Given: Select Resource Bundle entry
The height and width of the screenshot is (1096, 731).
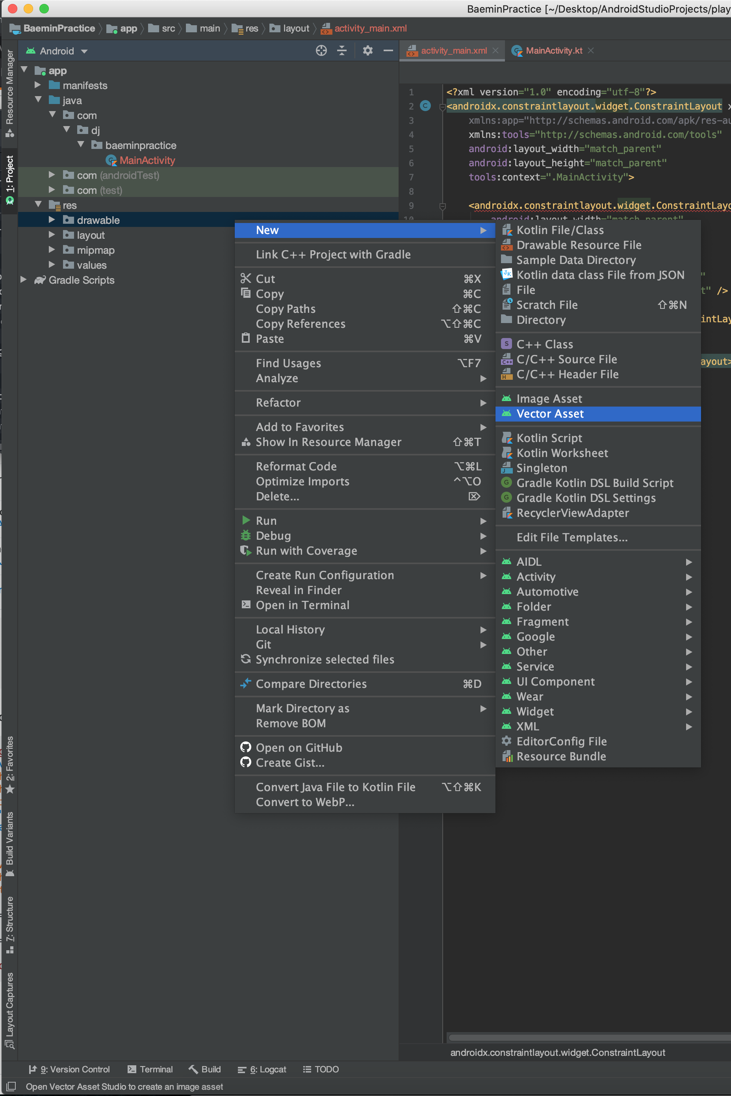Looking at the screenshot, I should coord(598,756).
